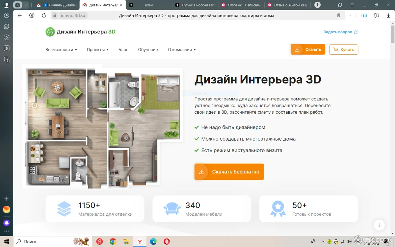Open Yandex Browser taskbar icon
The width and height of the screenshot is (395, 247).
point(140,241)
